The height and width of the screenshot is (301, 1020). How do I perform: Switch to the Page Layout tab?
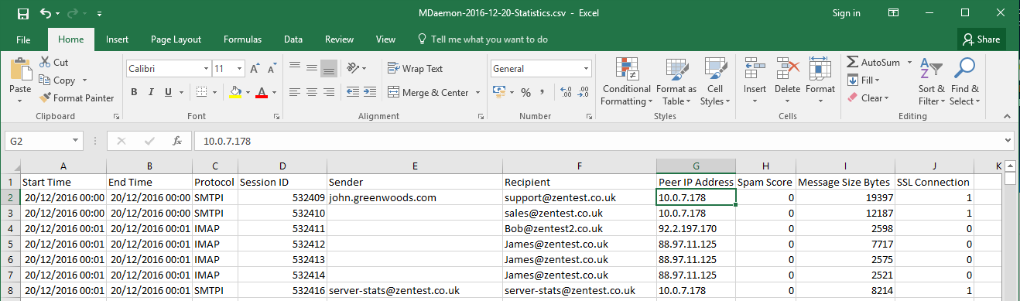point(176,39)
